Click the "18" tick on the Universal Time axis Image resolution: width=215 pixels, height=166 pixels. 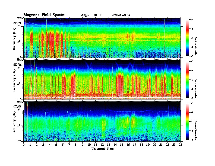coord(141,145)
